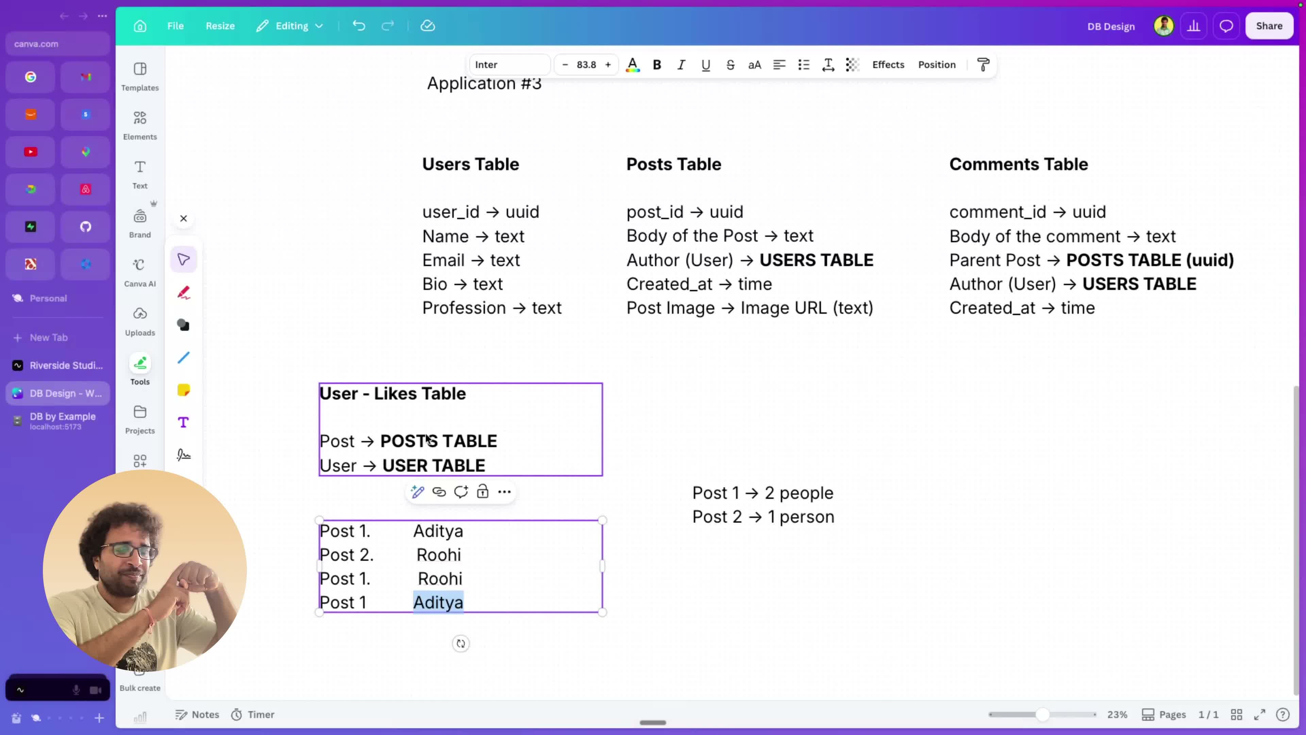Screen dimensions: 1306x735
Task: Open the text color picker
Action: pyautogui.click(x=632, y=64)
